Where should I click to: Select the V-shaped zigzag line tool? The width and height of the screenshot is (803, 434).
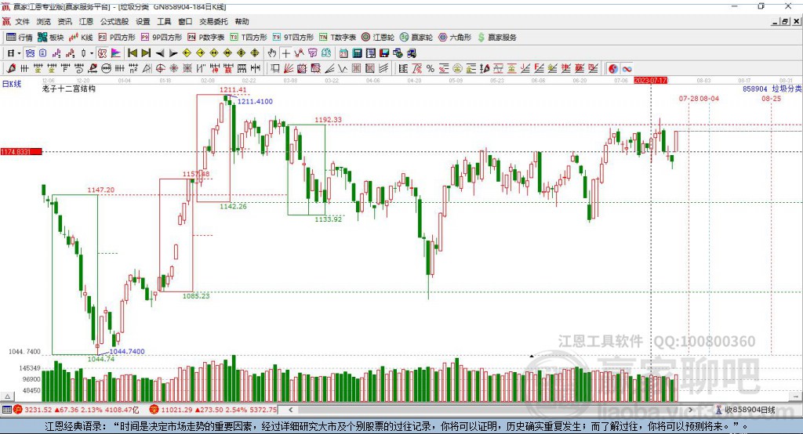tap(342, 69)
